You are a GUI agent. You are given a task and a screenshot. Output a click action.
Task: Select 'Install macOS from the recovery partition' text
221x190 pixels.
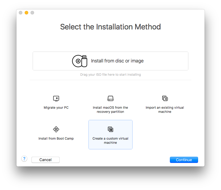pos(110,110)
